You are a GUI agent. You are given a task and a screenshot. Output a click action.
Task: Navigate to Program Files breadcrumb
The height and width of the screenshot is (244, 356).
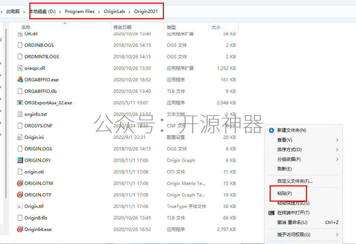pyautogui.click(x=79, y=12)
